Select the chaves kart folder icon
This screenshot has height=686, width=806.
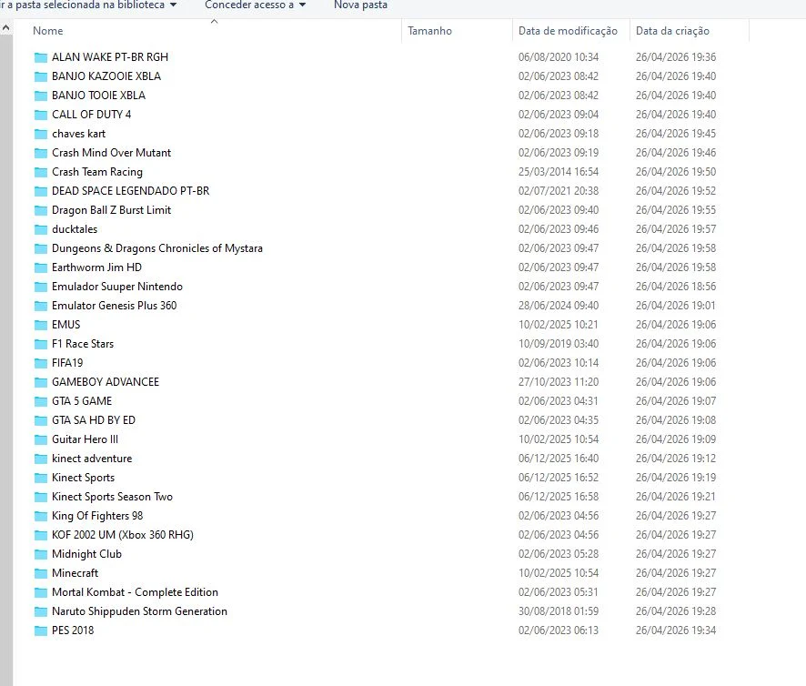[x=41, y=134]
